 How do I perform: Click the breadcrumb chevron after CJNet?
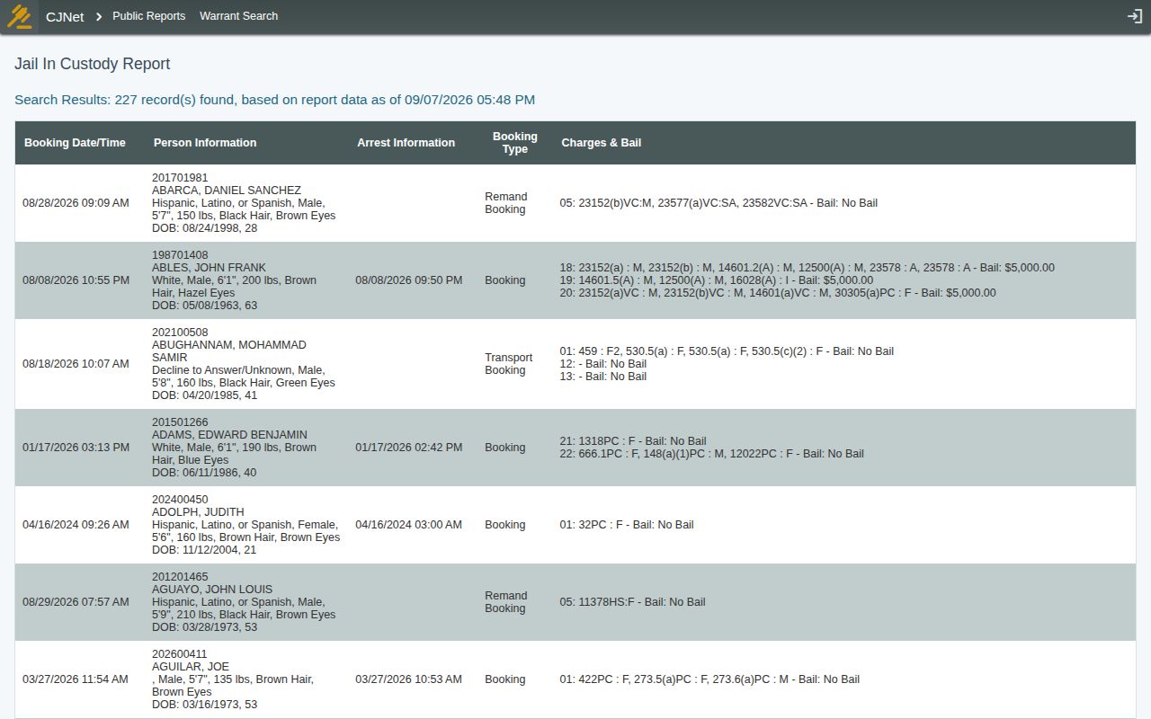(x=99, y=16)
